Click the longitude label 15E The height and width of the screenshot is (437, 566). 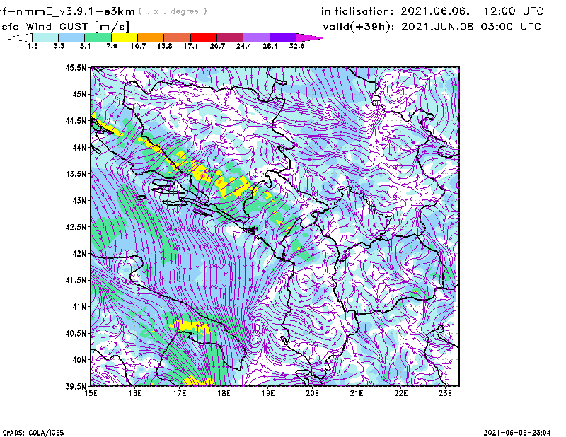(x=91, y=393)
